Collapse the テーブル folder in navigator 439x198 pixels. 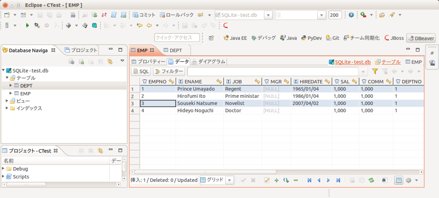pos(7,78)
